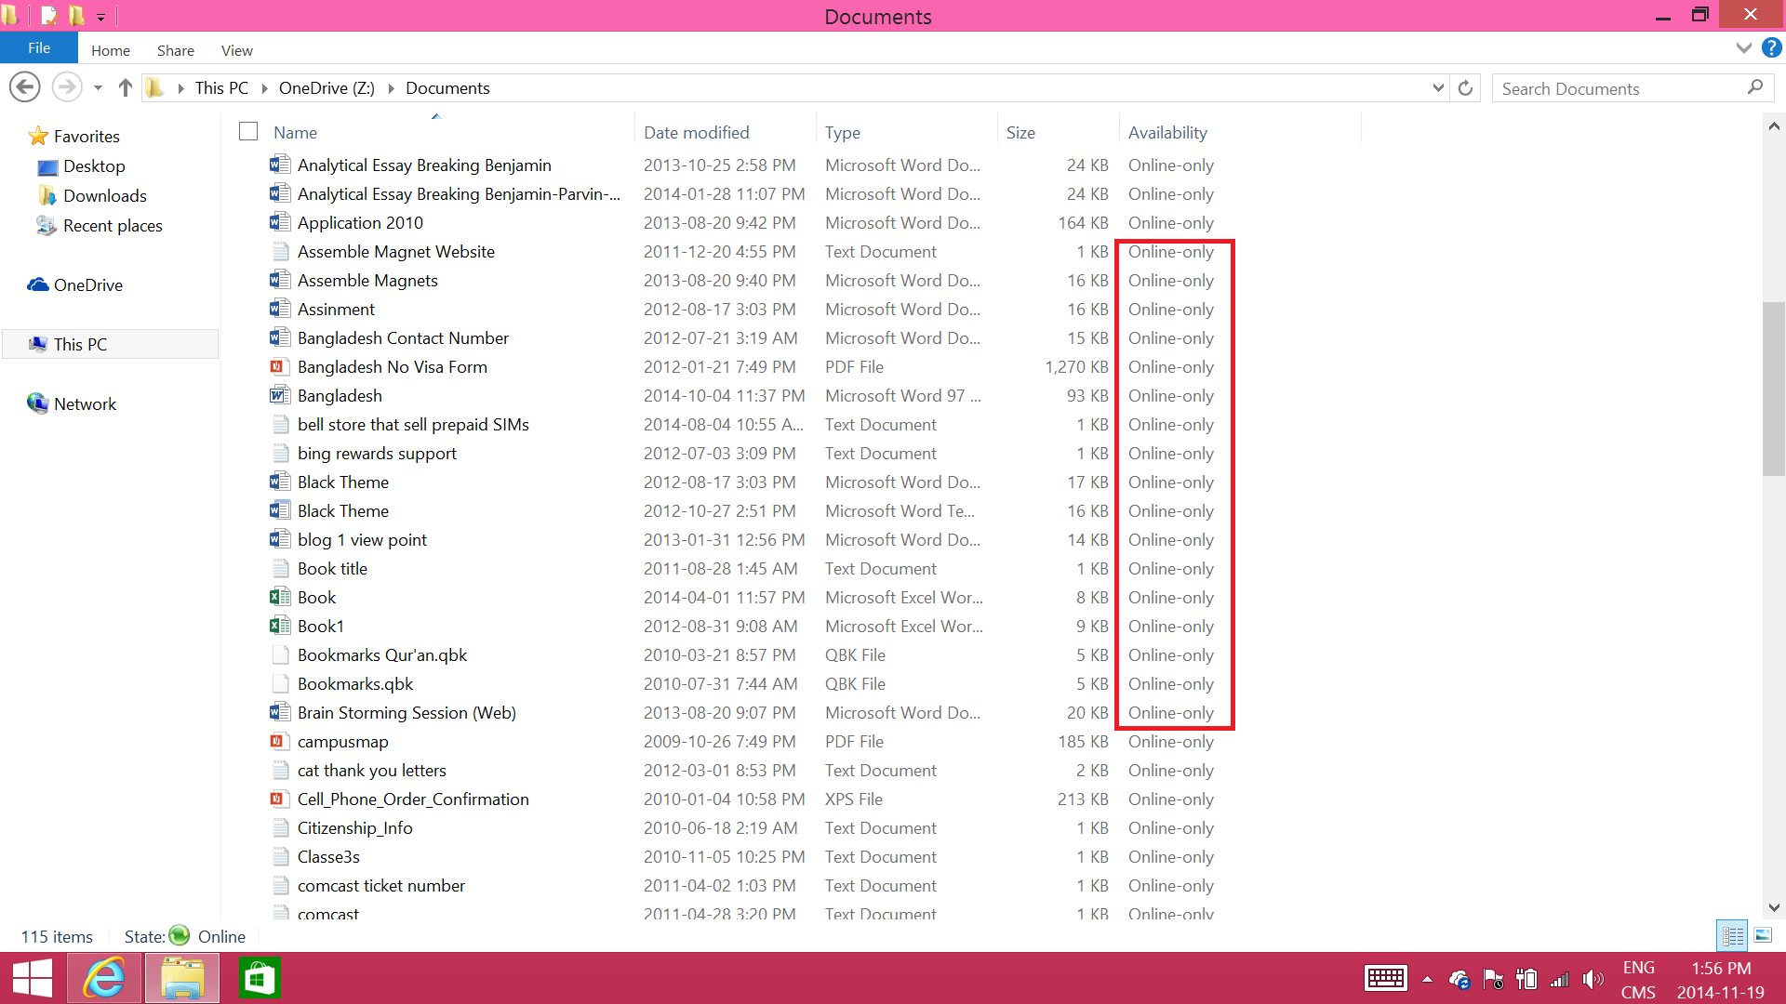Open Internet Explorer from taskbar
The height and width of the screenshot is (1004, 1786).
[104, 978]
